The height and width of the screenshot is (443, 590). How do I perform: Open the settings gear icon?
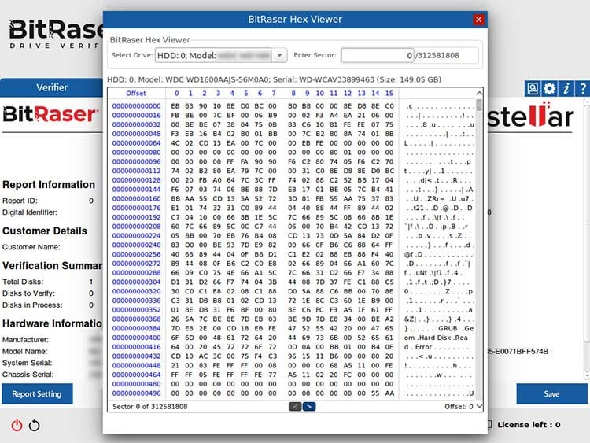(x=549, y=88)
